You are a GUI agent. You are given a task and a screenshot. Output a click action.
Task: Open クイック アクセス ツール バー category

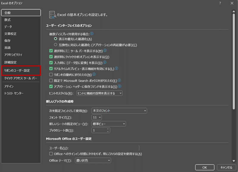(x=21, y=78)
